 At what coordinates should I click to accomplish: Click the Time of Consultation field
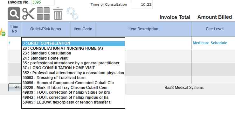tap(142, 4)
